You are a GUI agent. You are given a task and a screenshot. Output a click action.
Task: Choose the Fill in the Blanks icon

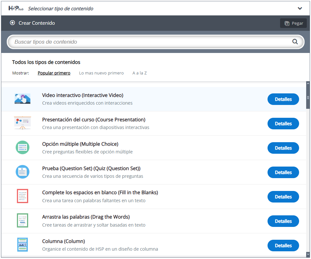click(x=23, y=196)
